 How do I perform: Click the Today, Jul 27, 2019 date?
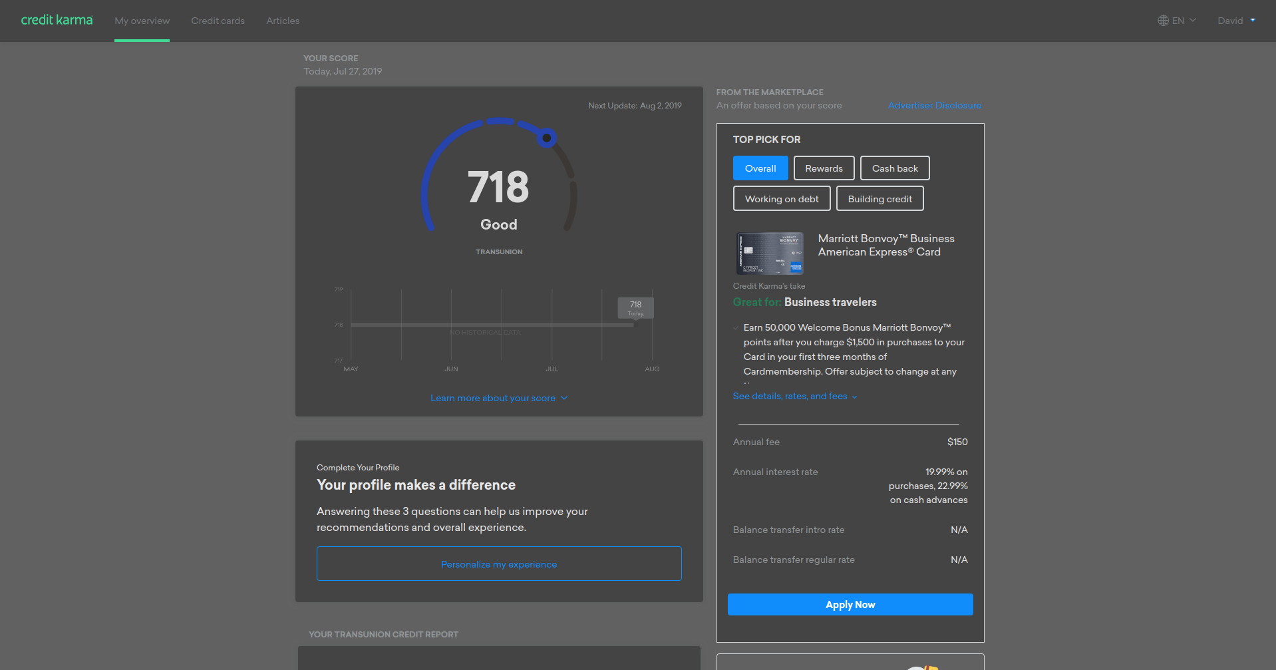[x=343, y=71]
